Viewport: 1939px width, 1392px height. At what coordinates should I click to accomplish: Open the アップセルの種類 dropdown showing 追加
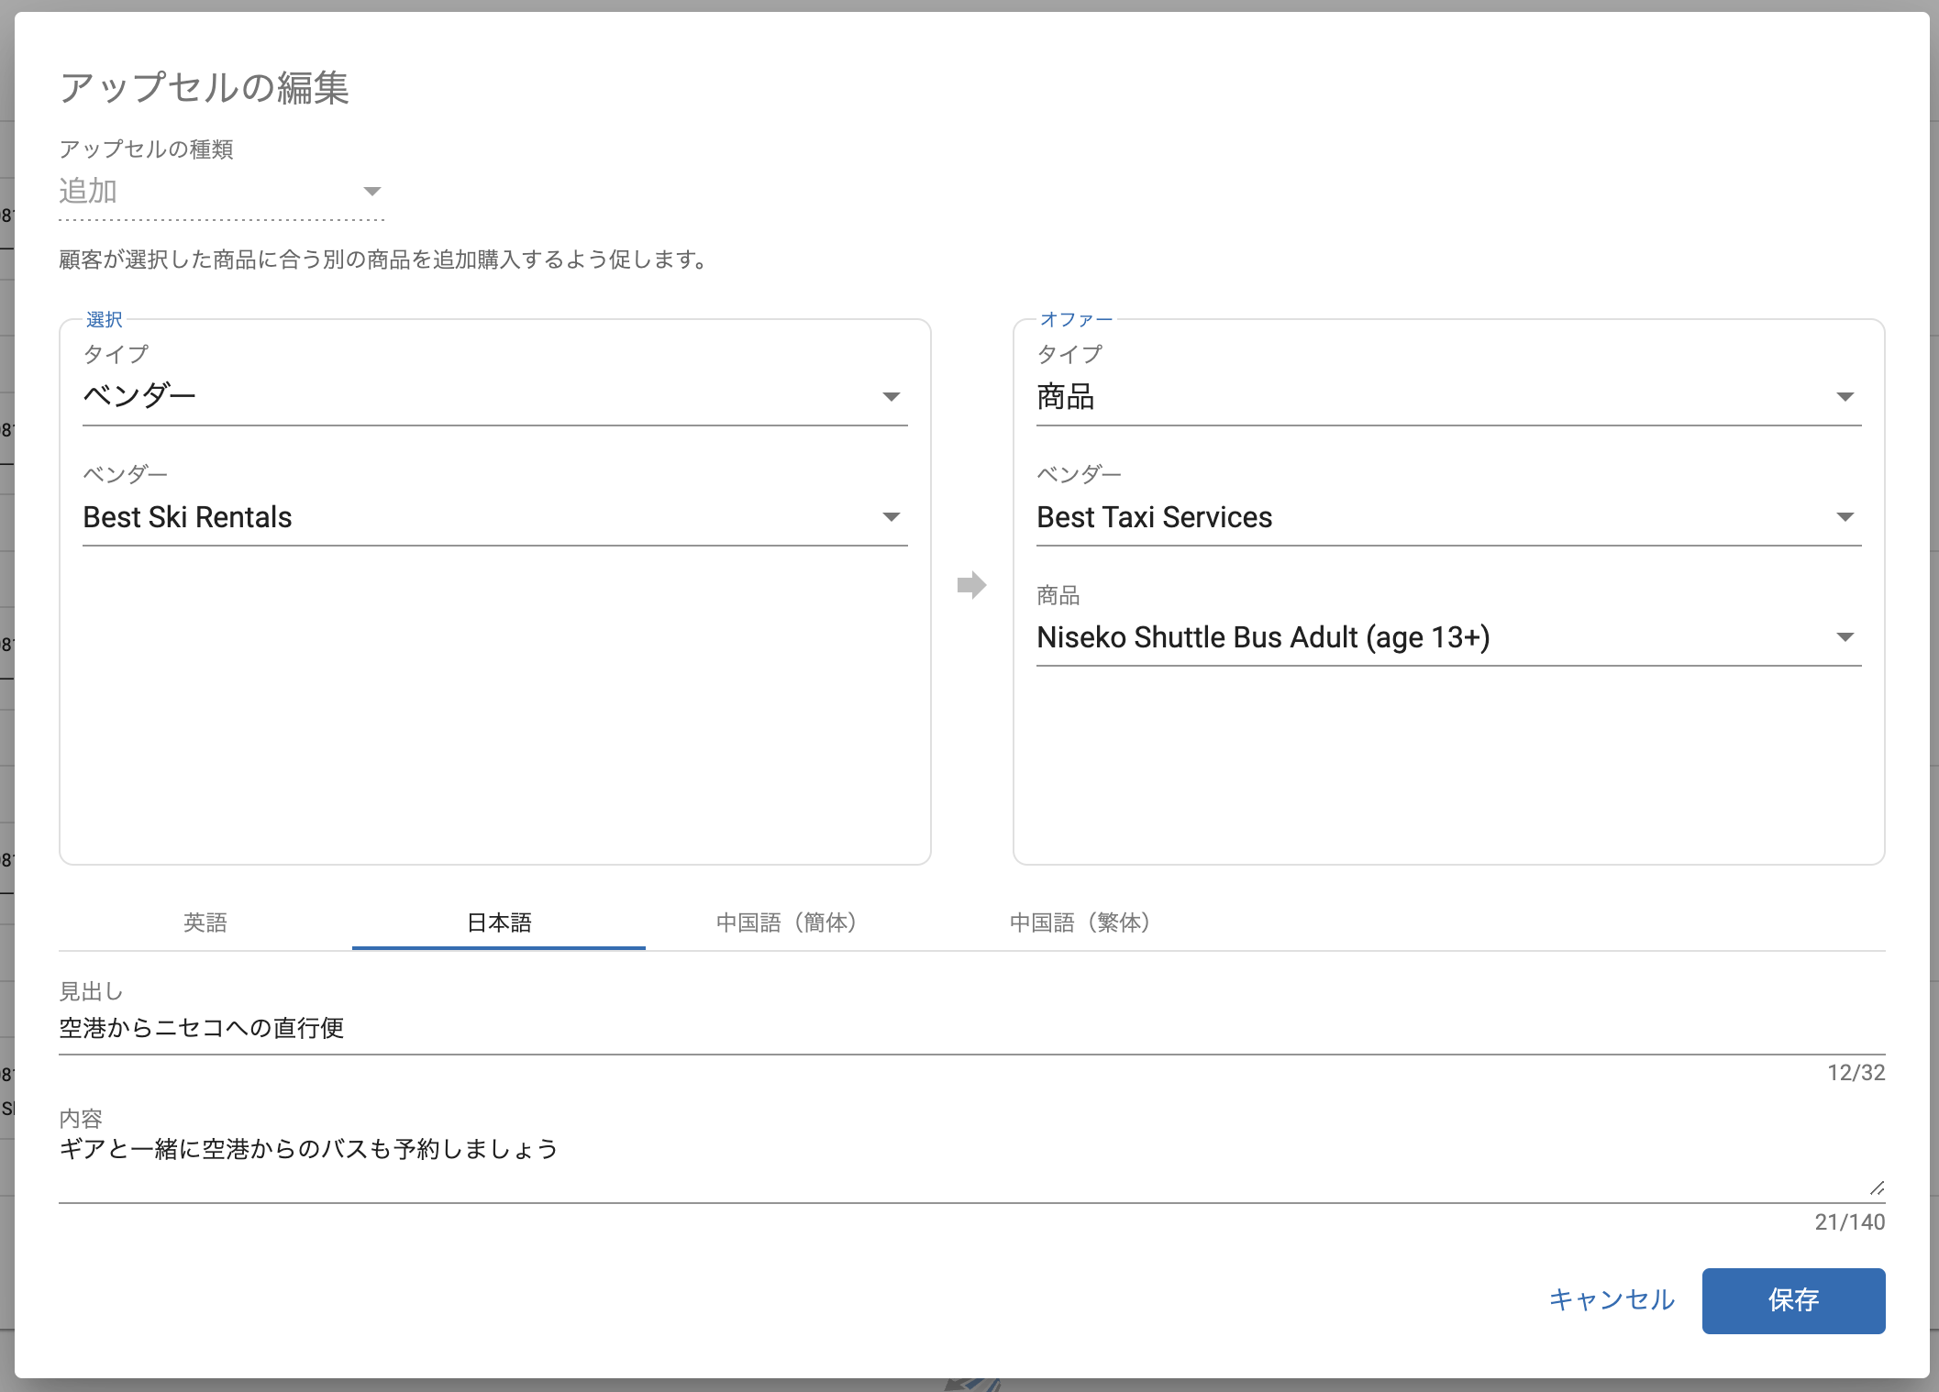pyautogui.click(x=220, y=192)
